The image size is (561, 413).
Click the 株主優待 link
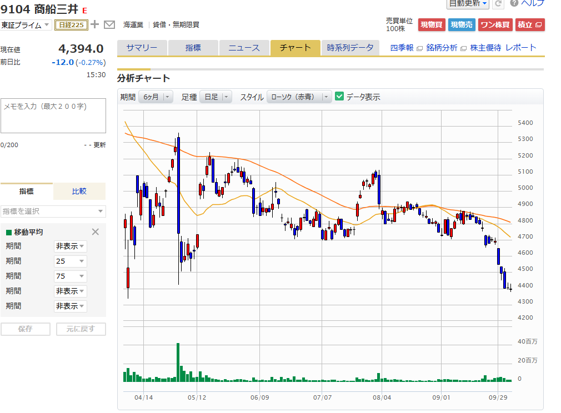485,48
